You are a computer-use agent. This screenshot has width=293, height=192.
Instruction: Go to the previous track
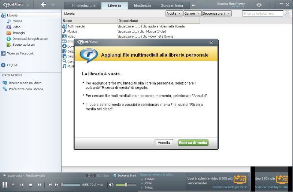22,185
